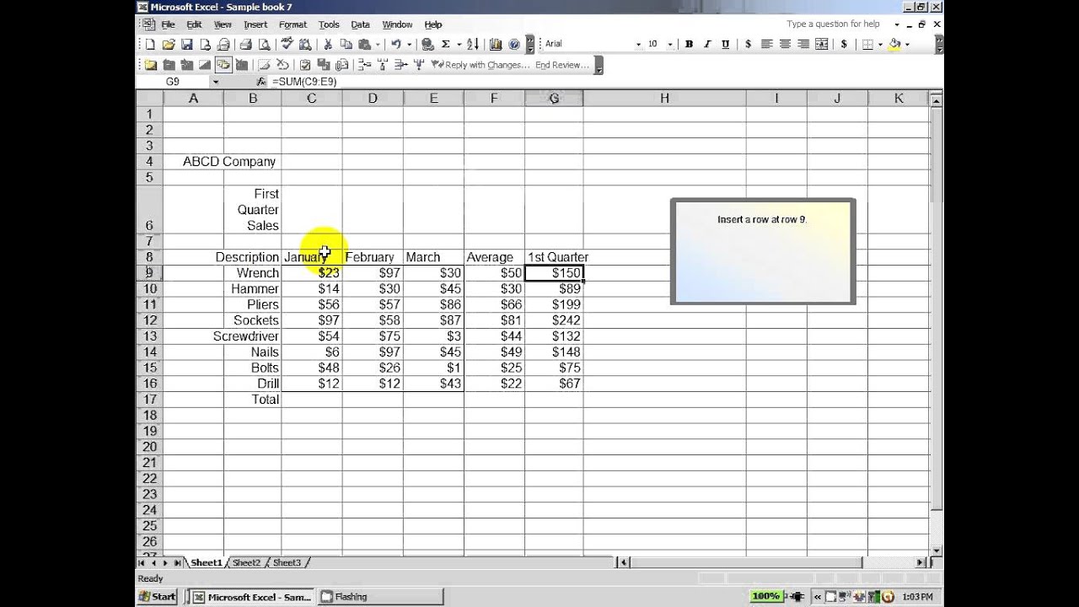Open the AutoSum functions dropdown arrow
The height and width of the screenshot is (607, 1079).
tap(459, 45)
